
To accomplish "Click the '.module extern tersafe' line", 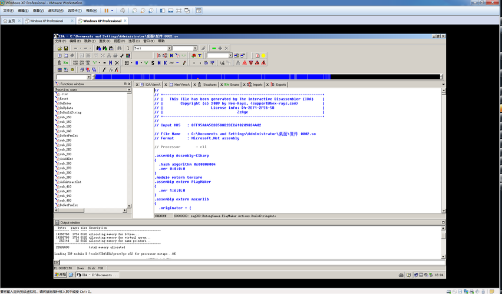I will tap(179, 178).
